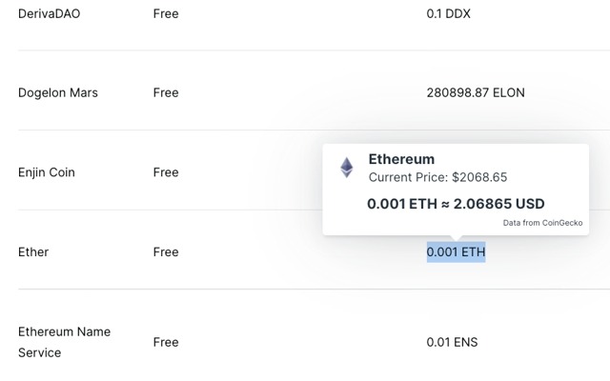Viewport: 610px width, 381px height.
Task: Click Free label in Ethereum Name Service row
Action: (x=166, y=342)
